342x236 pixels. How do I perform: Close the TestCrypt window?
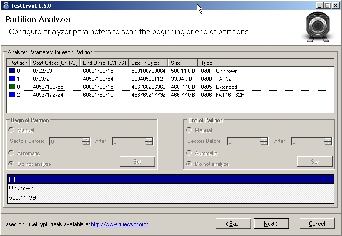(335, 6)
